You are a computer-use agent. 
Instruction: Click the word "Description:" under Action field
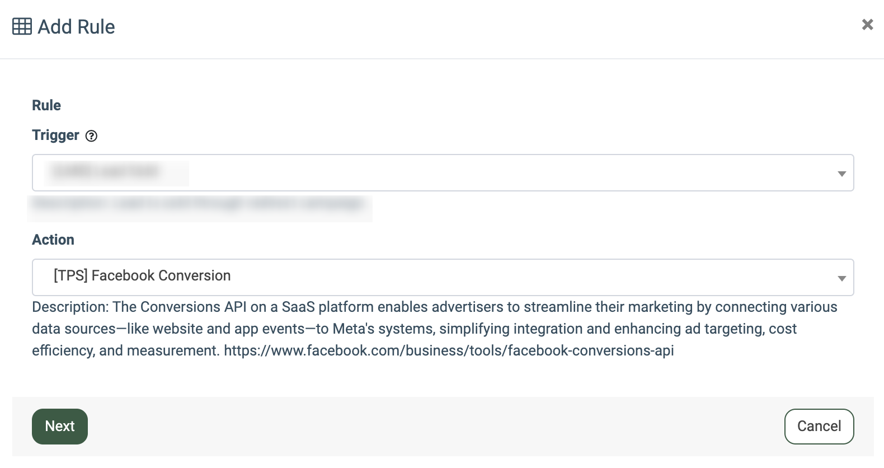coord(70,307)
